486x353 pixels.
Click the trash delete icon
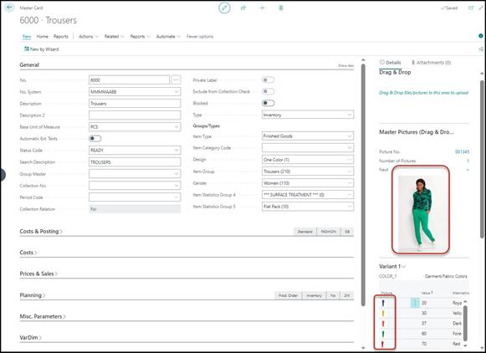pos(281,8)
